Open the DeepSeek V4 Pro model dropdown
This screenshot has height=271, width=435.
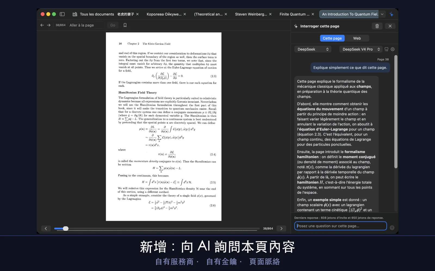tap(361, 49)
